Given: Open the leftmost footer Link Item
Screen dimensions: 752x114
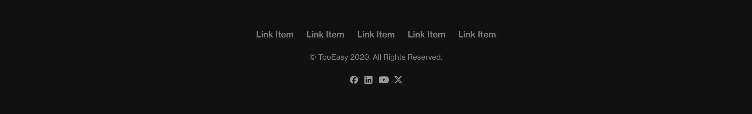Looking at the screenshot, I should 275,34.
